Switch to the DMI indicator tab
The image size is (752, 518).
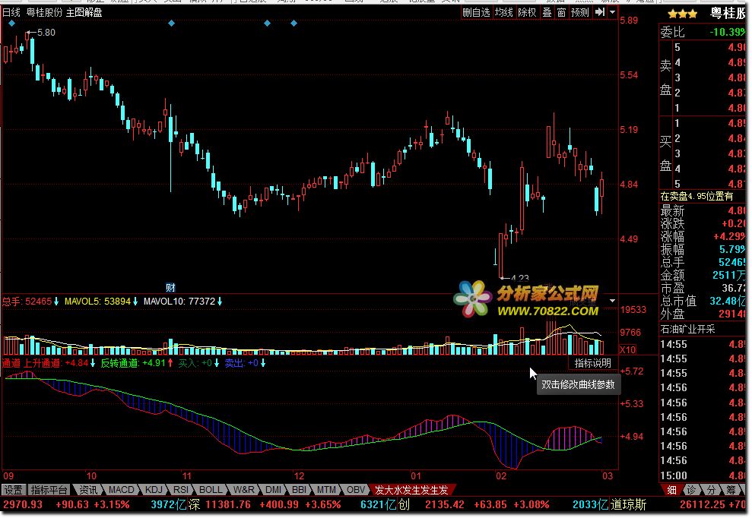click(274, 490)
